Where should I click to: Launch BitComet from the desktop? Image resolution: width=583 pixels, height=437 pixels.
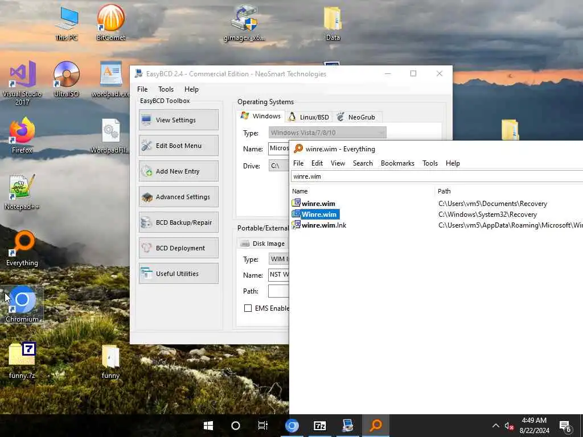[x=110, y=22]
